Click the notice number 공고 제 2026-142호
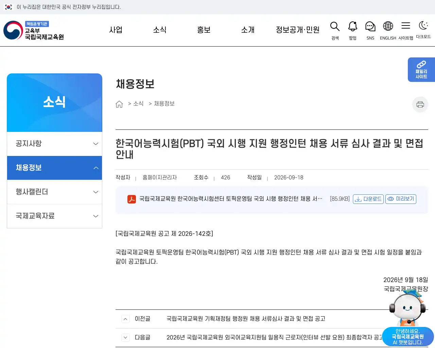The height and width of the screenshot is (348, 435). (x=164, y=233)
